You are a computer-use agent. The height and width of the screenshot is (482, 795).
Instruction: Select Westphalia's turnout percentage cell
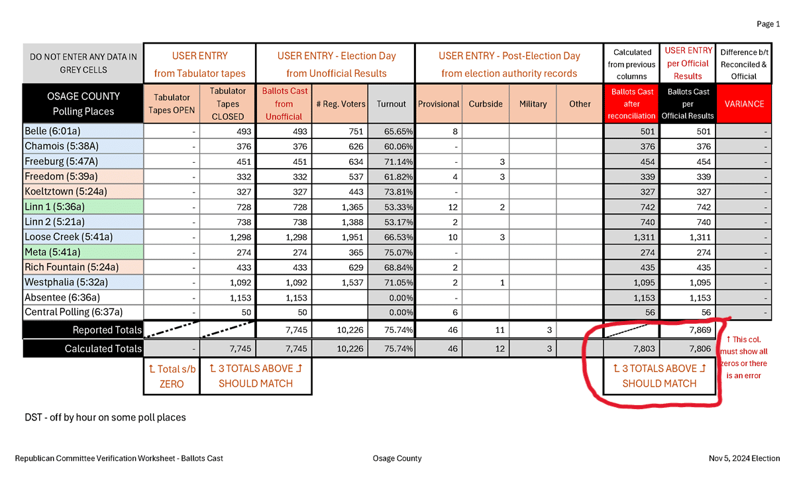coord(392,282)
